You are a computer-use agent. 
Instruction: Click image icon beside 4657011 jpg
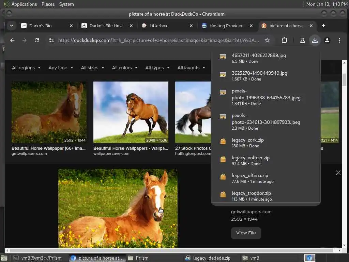[223, 57]
